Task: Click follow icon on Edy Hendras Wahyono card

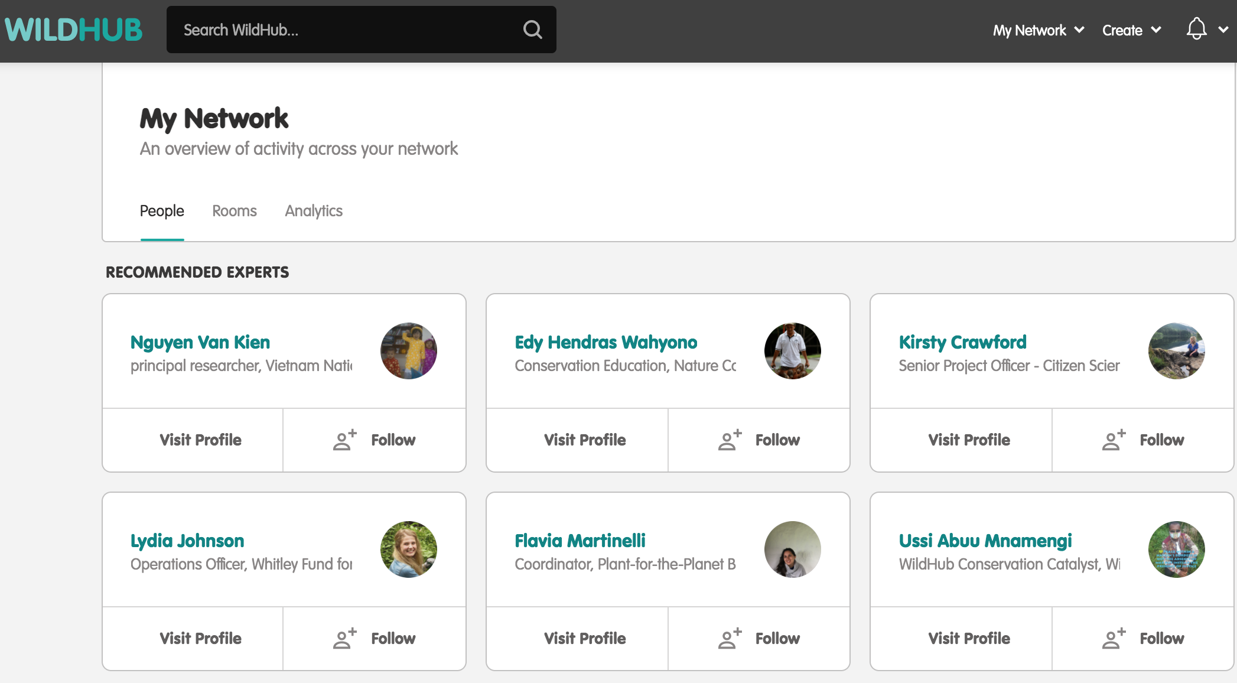Action: coord(730,440)
